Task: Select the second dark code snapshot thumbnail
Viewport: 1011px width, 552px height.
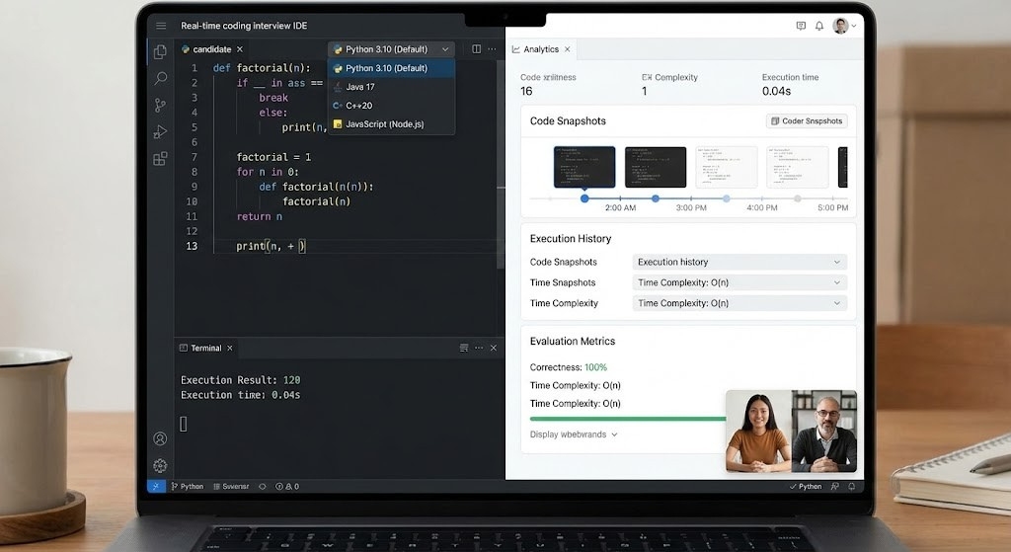Action: [x=656, y=167]
